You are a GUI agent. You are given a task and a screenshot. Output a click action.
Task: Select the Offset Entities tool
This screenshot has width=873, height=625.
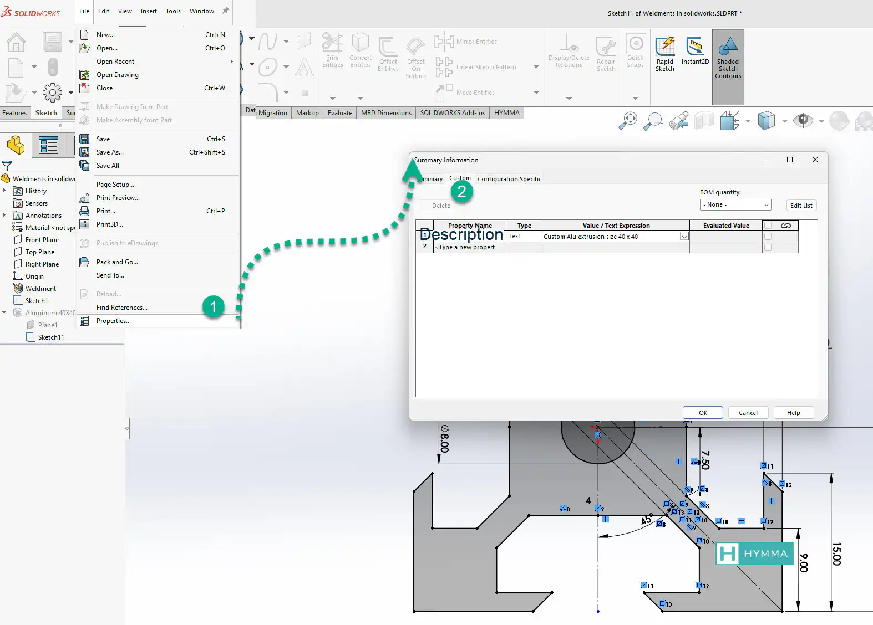coord(388,54)
